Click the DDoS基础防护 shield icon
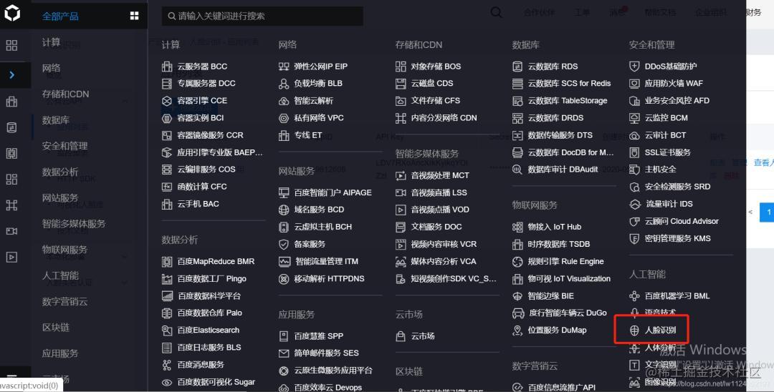 coord(634,67)
